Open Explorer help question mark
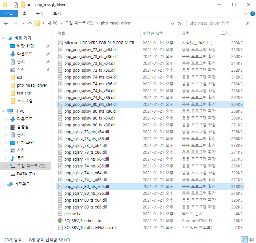256x243 pixels. (x=253, y=14)
